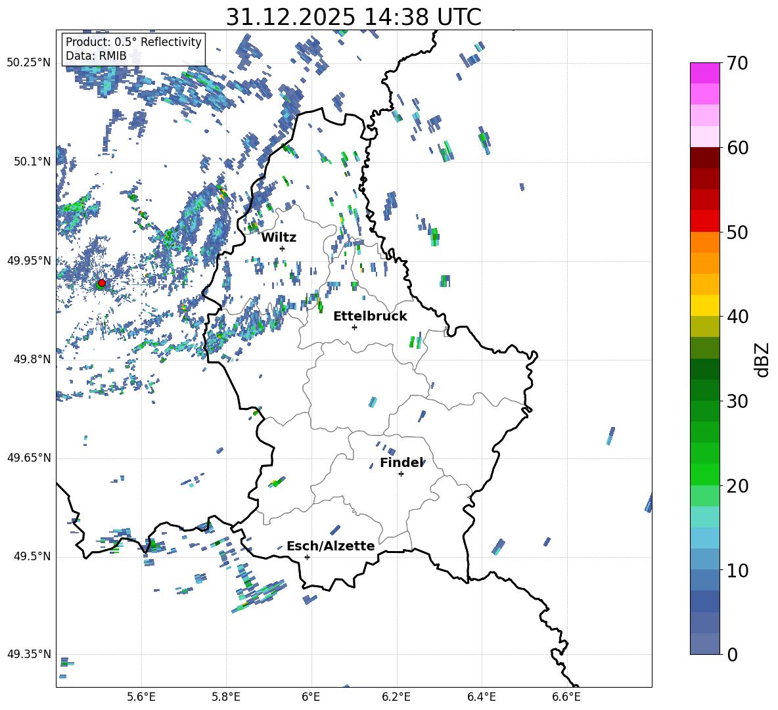Click the red radar site marker

(x=102, y=282)
